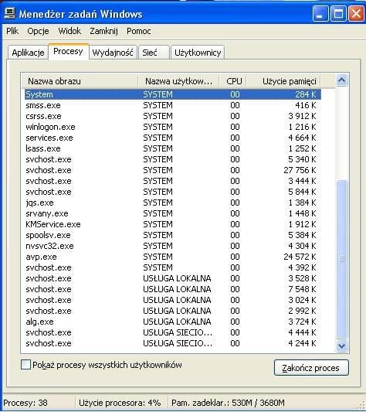Image resolution: width=366 pixels, height=412 pixels.
Task: Click the scrollbar up arrow
Action: [341, 80]
